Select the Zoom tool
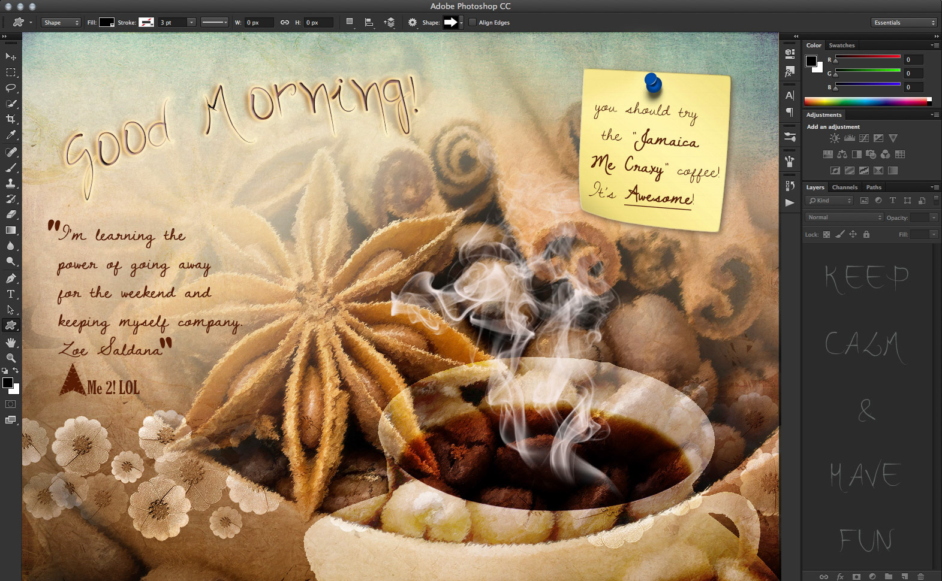942x581 pixels. 11,358
